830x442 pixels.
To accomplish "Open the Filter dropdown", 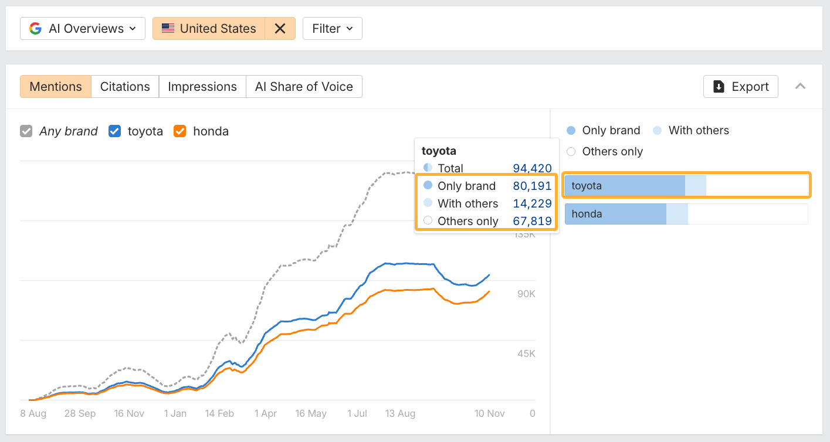I will pyautogui.click(x=332, y=28).
